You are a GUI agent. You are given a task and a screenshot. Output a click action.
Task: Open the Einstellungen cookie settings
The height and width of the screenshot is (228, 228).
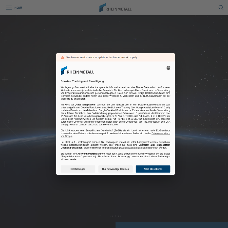[x=78, y=169]
